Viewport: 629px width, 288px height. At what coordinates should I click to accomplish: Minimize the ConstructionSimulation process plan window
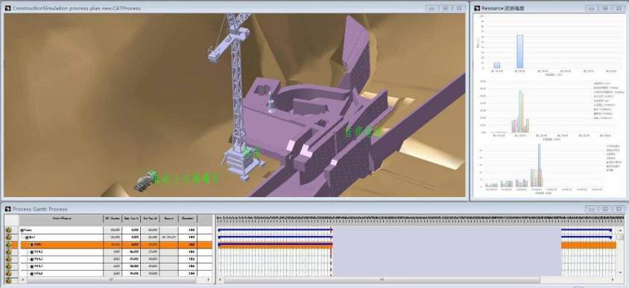(432, 8)
